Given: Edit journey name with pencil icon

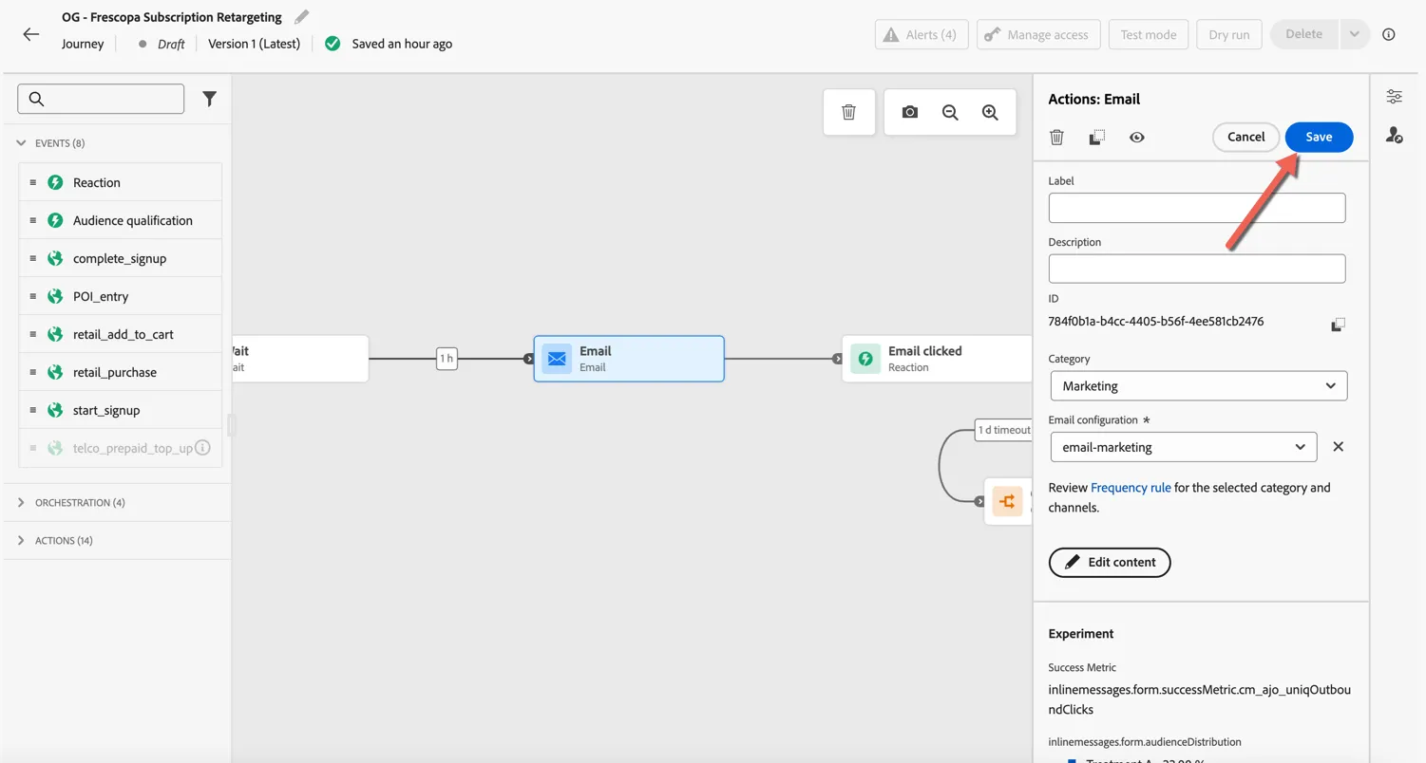Looking at the screenshot, I should [x=301, y=17].
